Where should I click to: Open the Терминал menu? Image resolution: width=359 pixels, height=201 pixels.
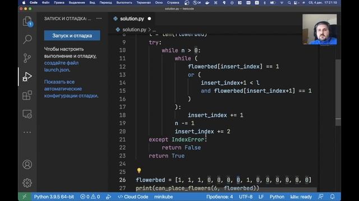pyautogui.click(x=144, y=3)
